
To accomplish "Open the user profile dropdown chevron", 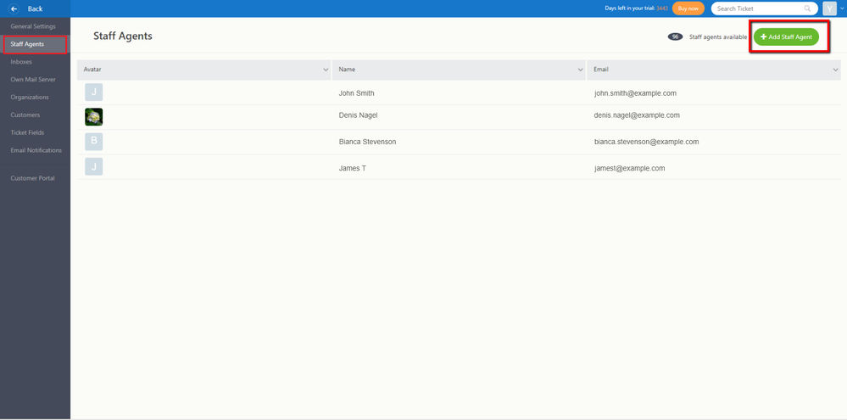I will tap(842, 8).
